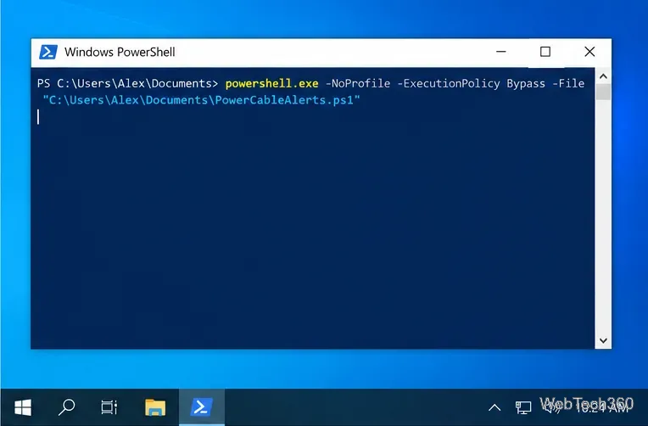
Task: Click the PS C:\Users\Alex\Documents> prompt
Action: 127,83
